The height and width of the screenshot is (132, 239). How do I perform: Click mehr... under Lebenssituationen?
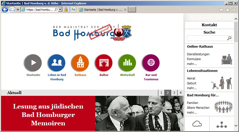click(192, 88)
